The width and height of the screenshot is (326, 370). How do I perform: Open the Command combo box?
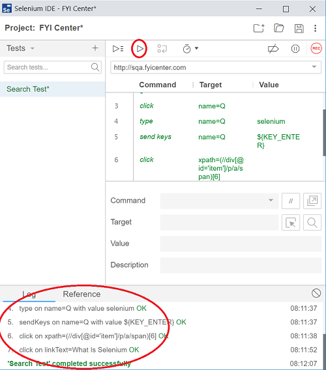[220, 201]
